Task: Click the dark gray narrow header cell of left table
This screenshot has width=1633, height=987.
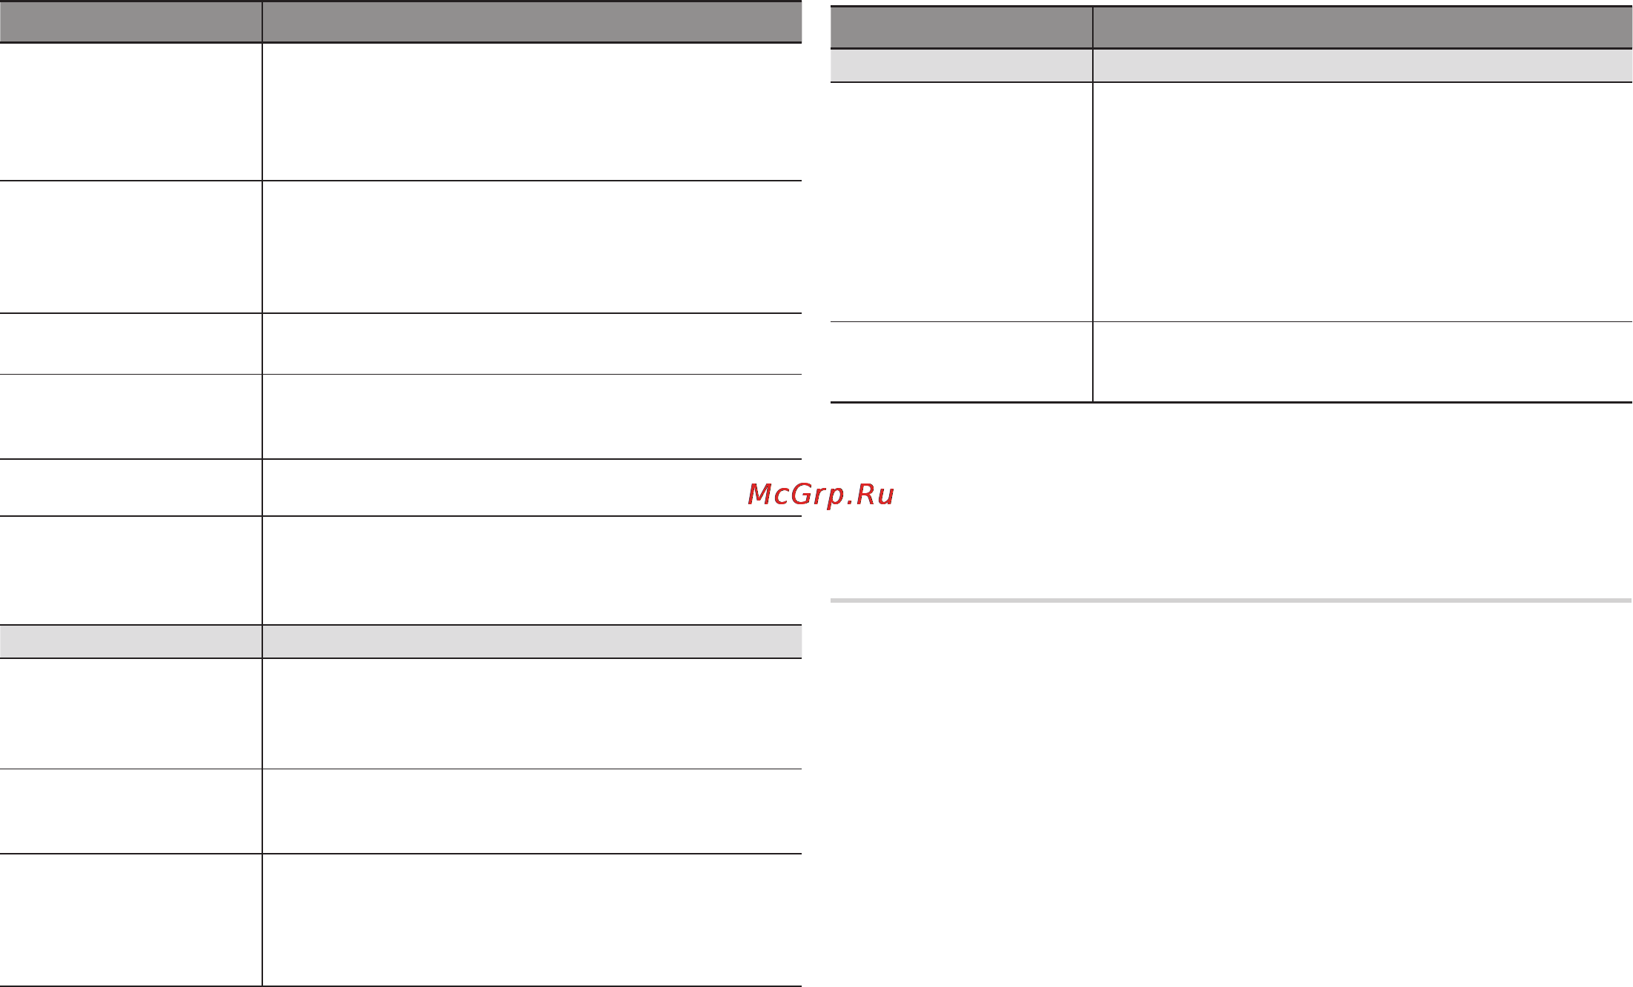Action: (x=130, y=22)
